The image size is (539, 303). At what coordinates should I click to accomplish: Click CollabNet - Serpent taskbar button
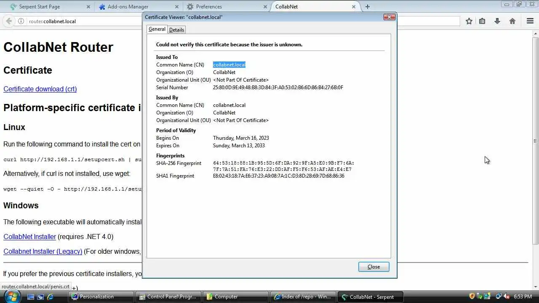point(370,297)
